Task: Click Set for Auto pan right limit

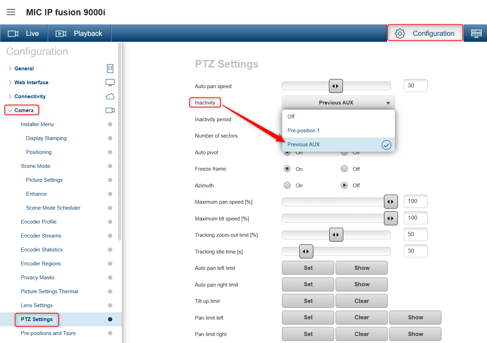Action: point(308,284)
